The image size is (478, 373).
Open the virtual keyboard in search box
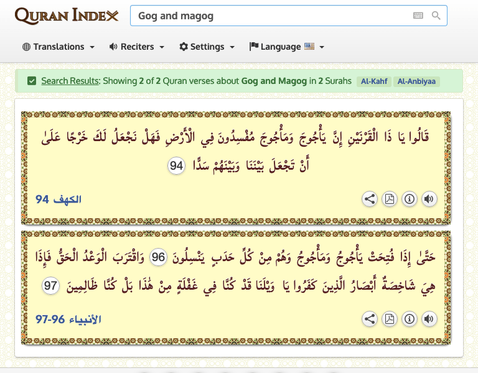418,16
